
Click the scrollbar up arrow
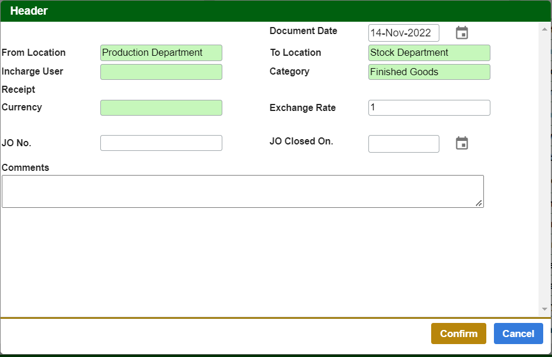click(544, 28)
